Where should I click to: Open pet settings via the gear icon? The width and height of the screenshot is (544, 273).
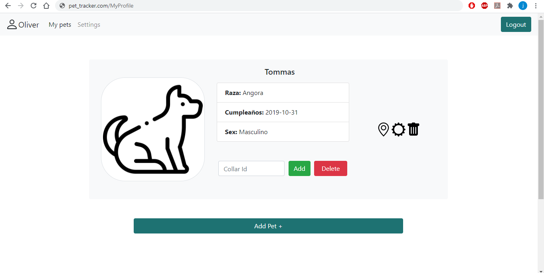click(x=398, y=129)
